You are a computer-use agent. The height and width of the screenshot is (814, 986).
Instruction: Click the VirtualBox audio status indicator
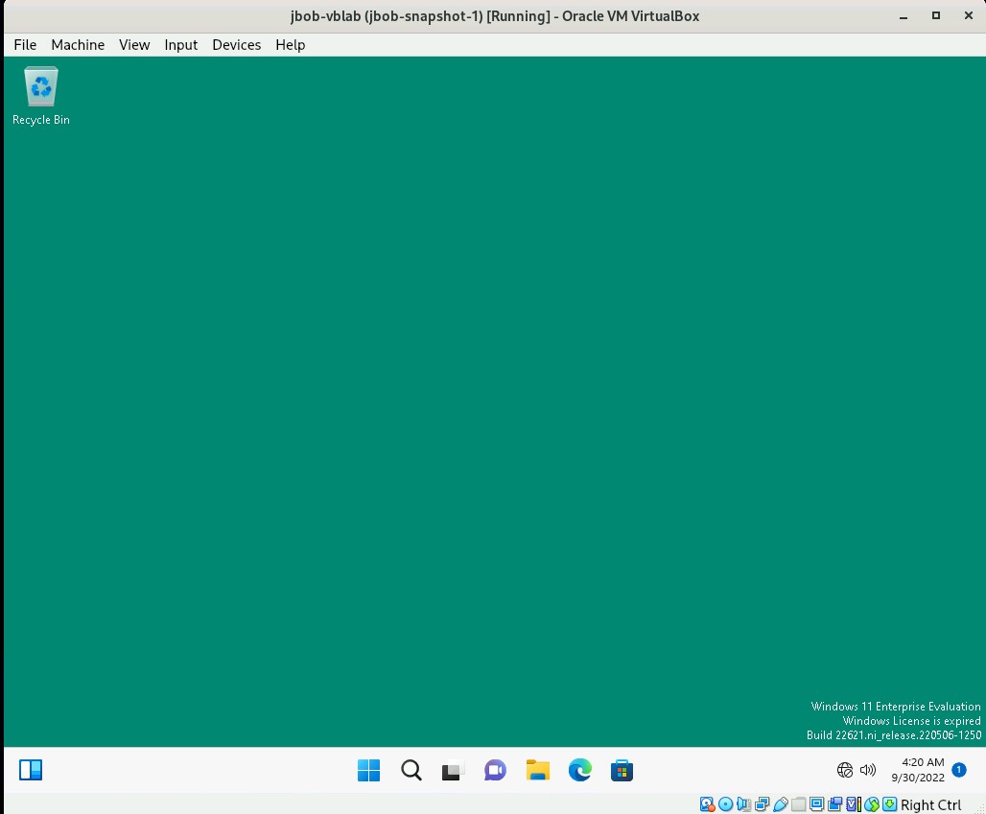pyautogui.click(x=743, y=804)
